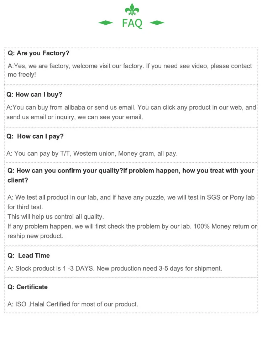The width and height of the screenshot is (267, 340).
Task: Click the "Lead Time" question
Action: click(x=29, y=256)
